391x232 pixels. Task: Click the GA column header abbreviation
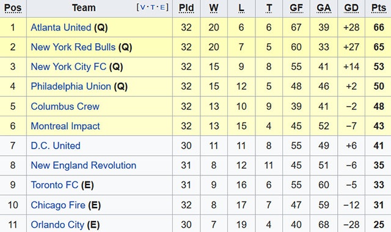coord(324,8)
